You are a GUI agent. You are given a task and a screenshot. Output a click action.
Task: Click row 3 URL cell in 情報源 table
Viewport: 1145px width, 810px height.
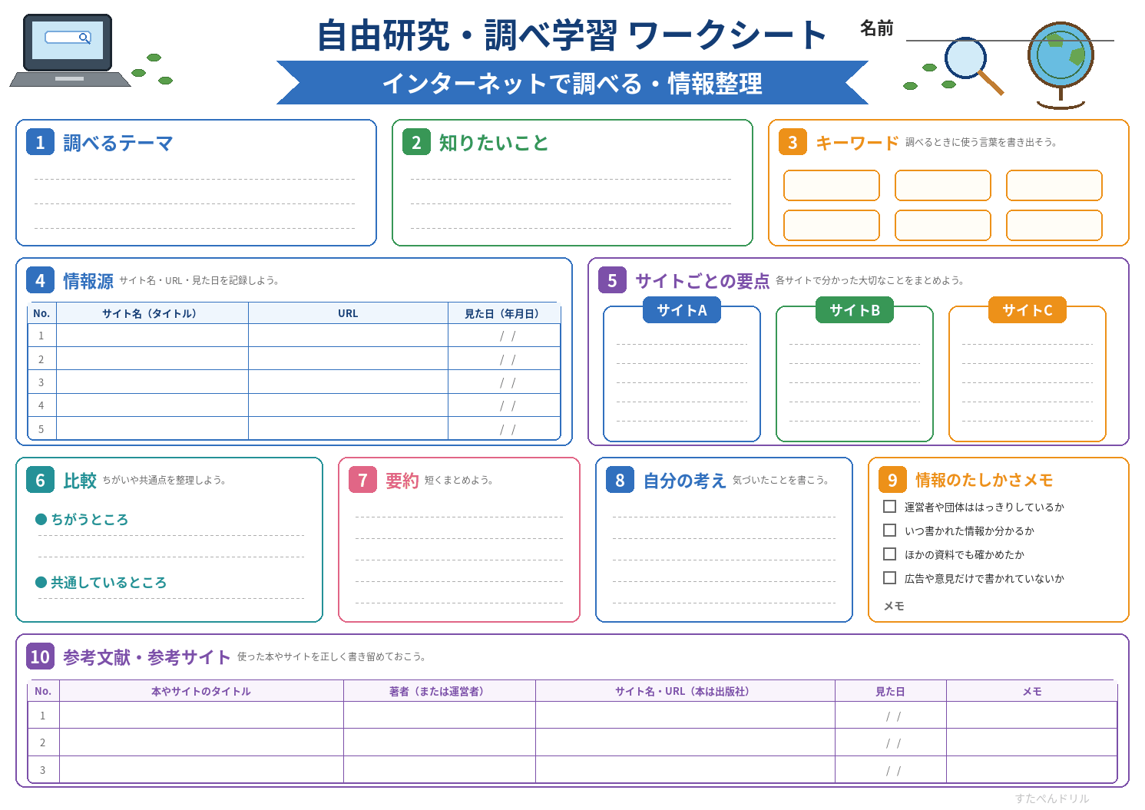(x=348, y=382)
